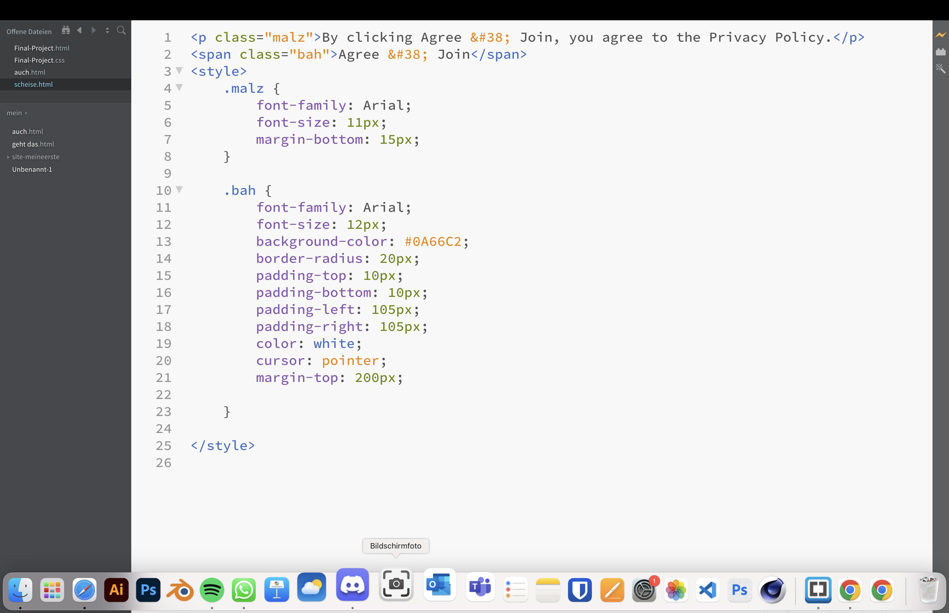The height and width of the screenshot is (613, 949).
Task: Open the mein project switcher dropdown
Action: coord(17,113)
